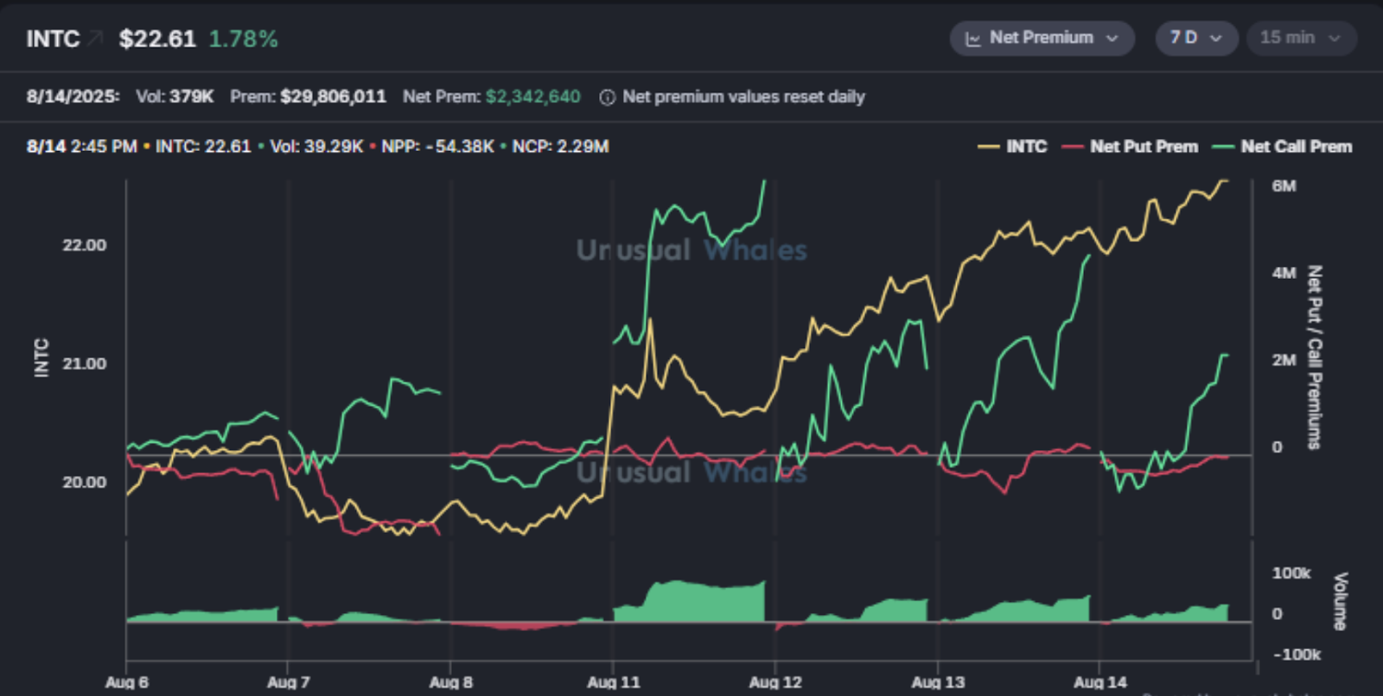This screenshot has width=1383, height=696.
Task: Click the tooltip INTC: 22.61 readout
Action: 203,147
